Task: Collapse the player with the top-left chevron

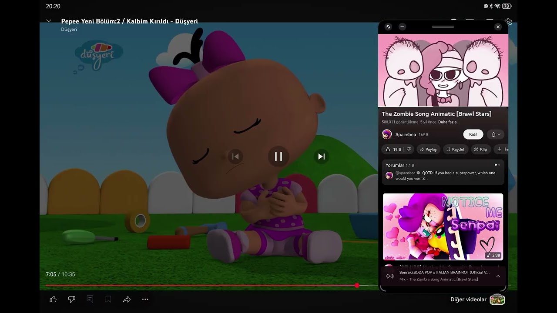Action: tap(49, 21)
